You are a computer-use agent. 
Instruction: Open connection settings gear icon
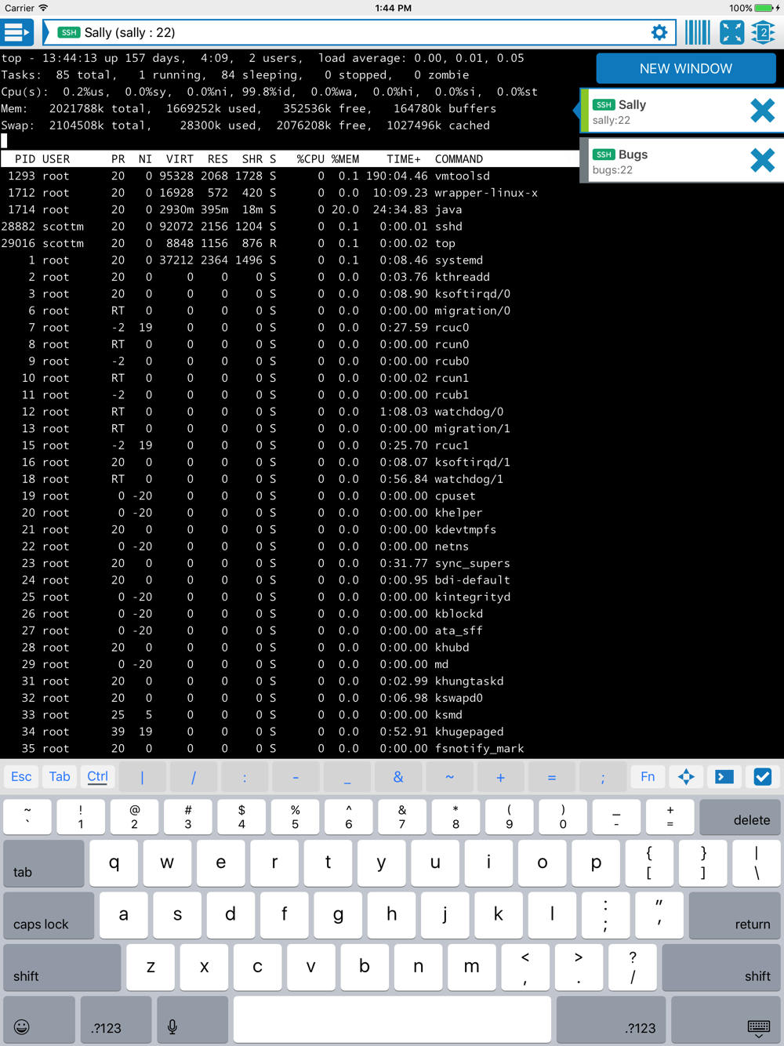tap(659, 33)
